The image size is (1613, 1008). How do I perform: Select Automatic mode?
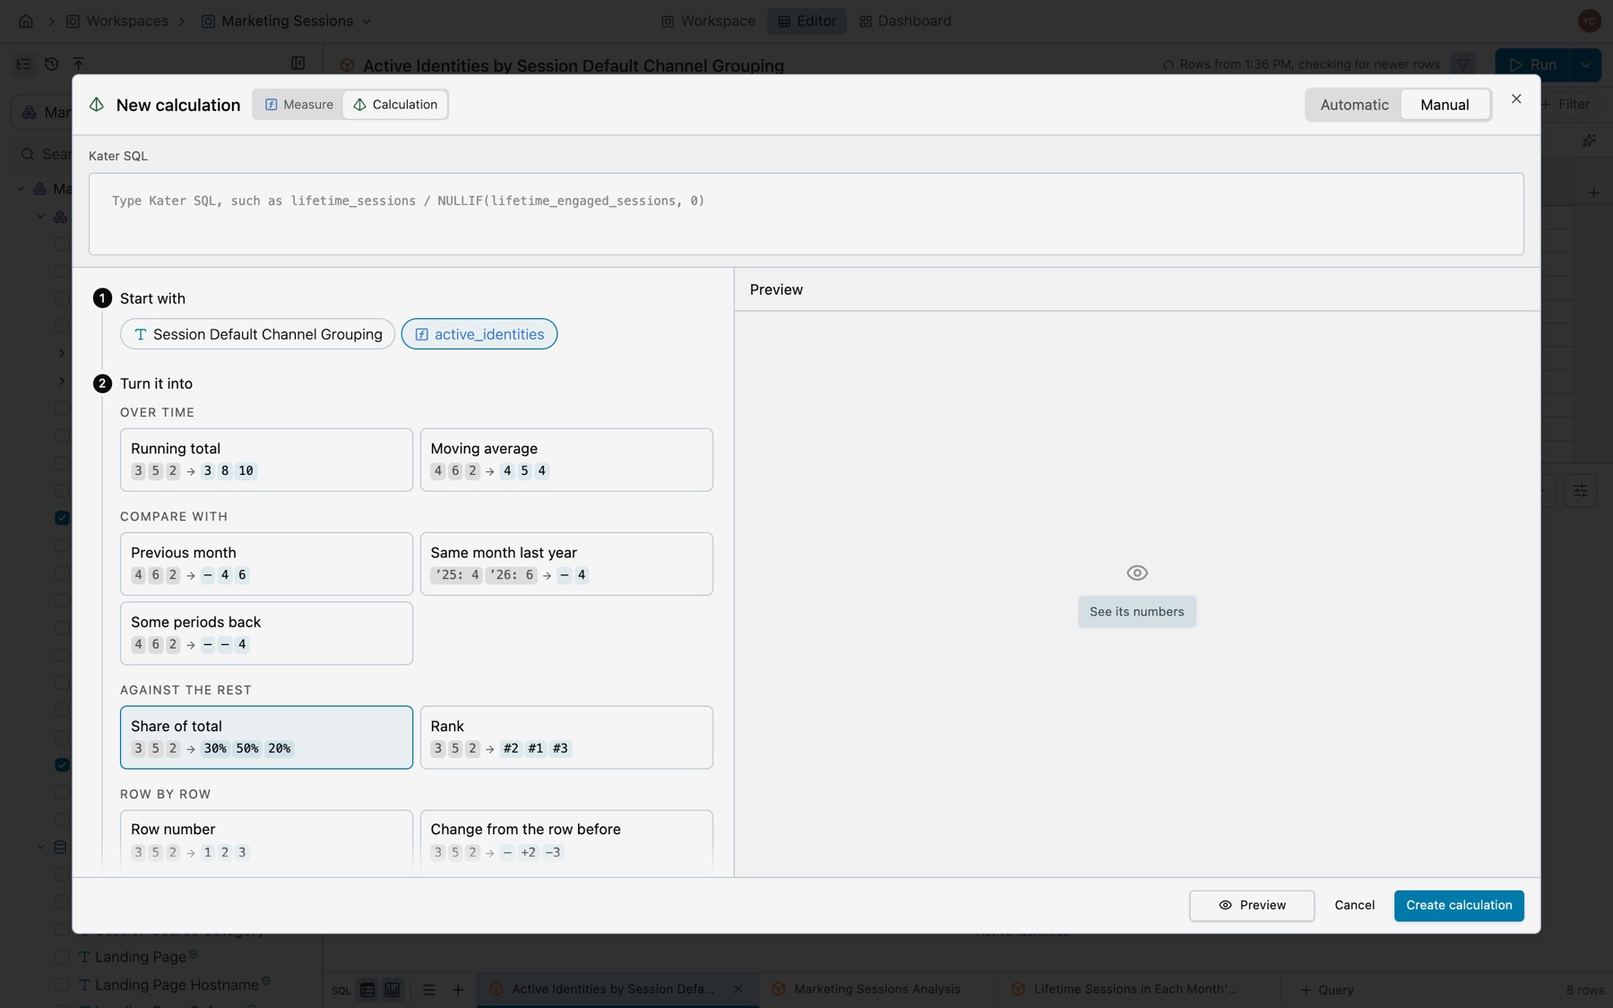[1354, 105]
